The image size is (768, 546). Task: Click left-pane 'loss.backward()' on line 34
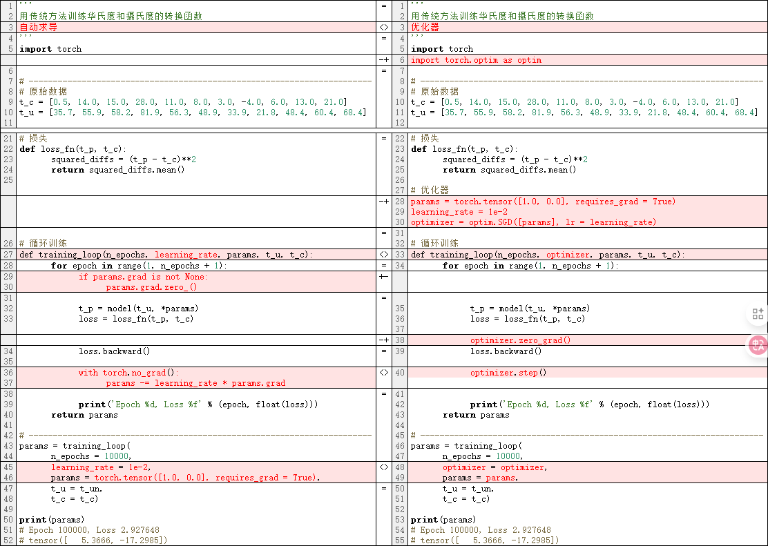pyautogui.click(x=114, y=351)
